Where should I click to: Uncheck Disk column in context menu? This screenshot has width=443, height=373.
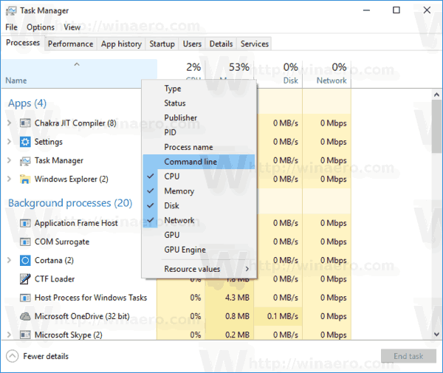click(x=199, y=206)
